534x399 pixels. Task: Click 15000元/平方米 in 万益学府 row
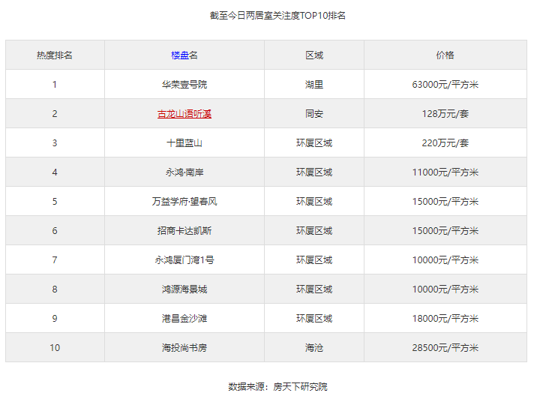pos(445,202)
